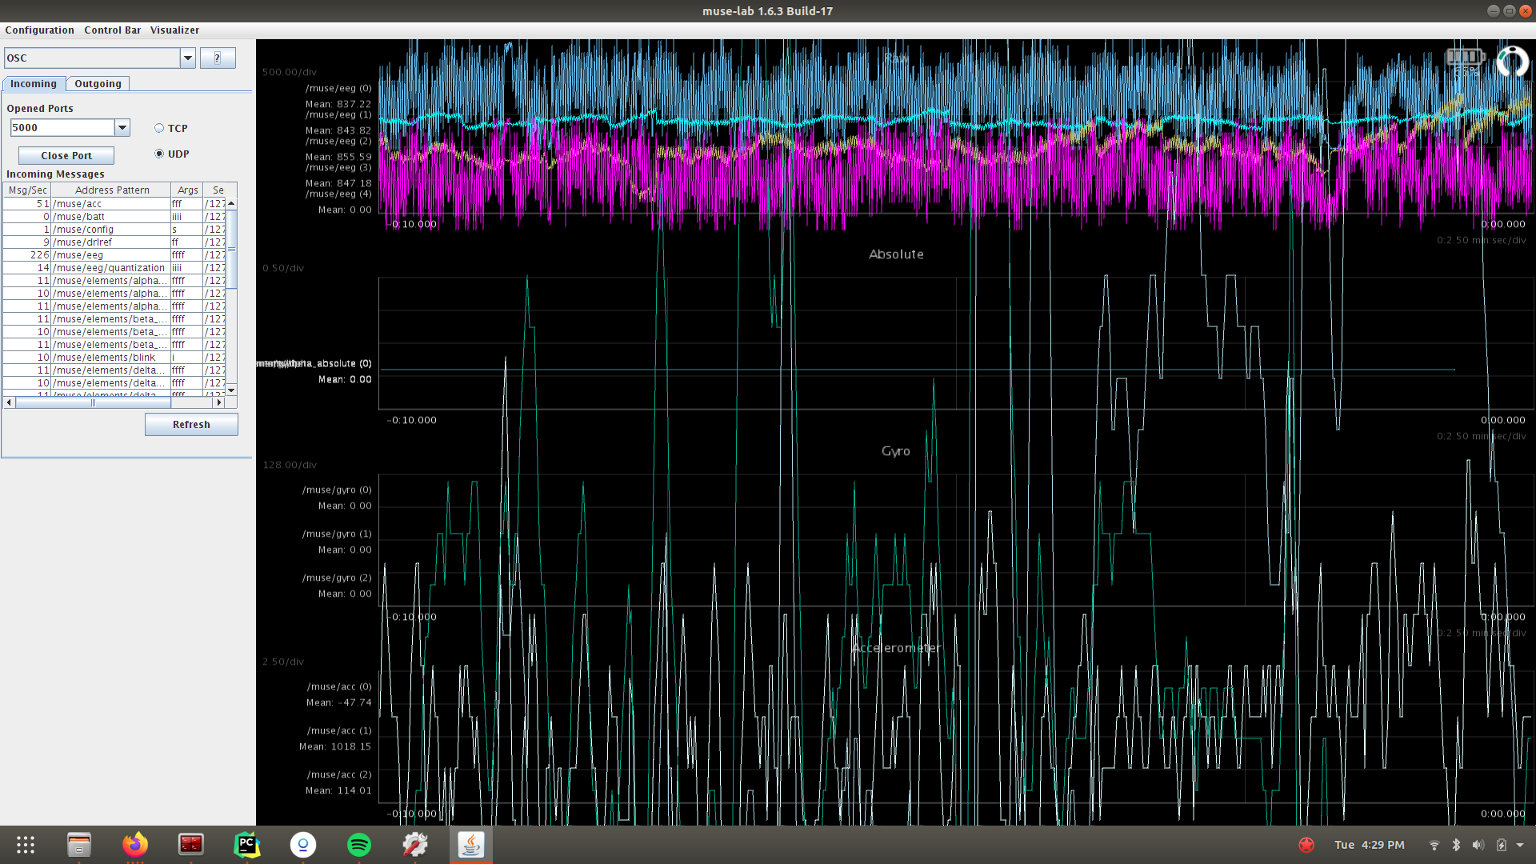
Task: Open Spotify from the dock
Action: (359, 845)
